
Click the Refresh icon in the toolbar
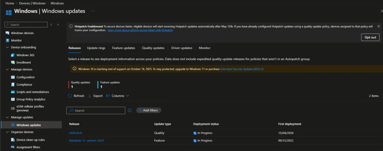point(70,96)
